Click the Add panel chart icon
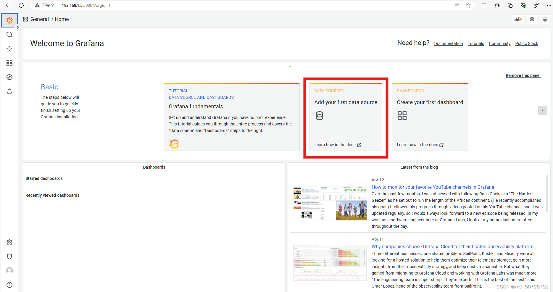 point(518,19)
